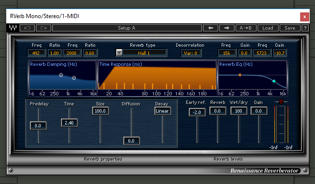Viewport: 315px width, 184px height.
Task: Click the Hall 1 reverb type field
Action: click(144, 53)
